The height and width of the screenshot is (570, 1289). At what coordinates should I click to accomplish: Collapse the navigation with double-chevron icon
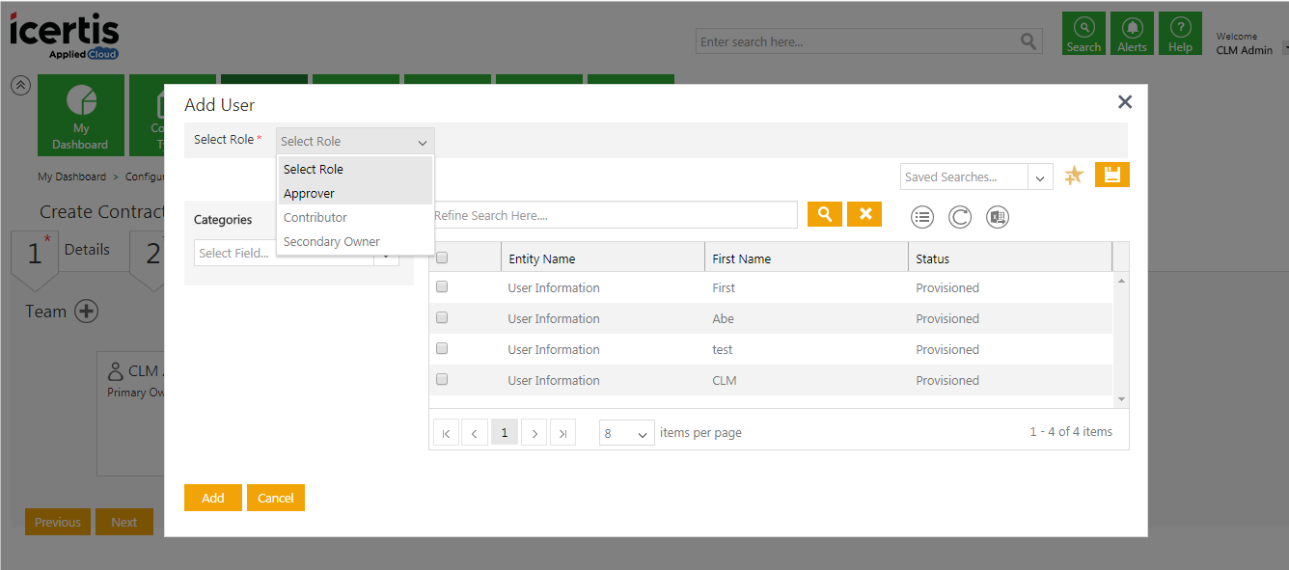coord(20,85)
